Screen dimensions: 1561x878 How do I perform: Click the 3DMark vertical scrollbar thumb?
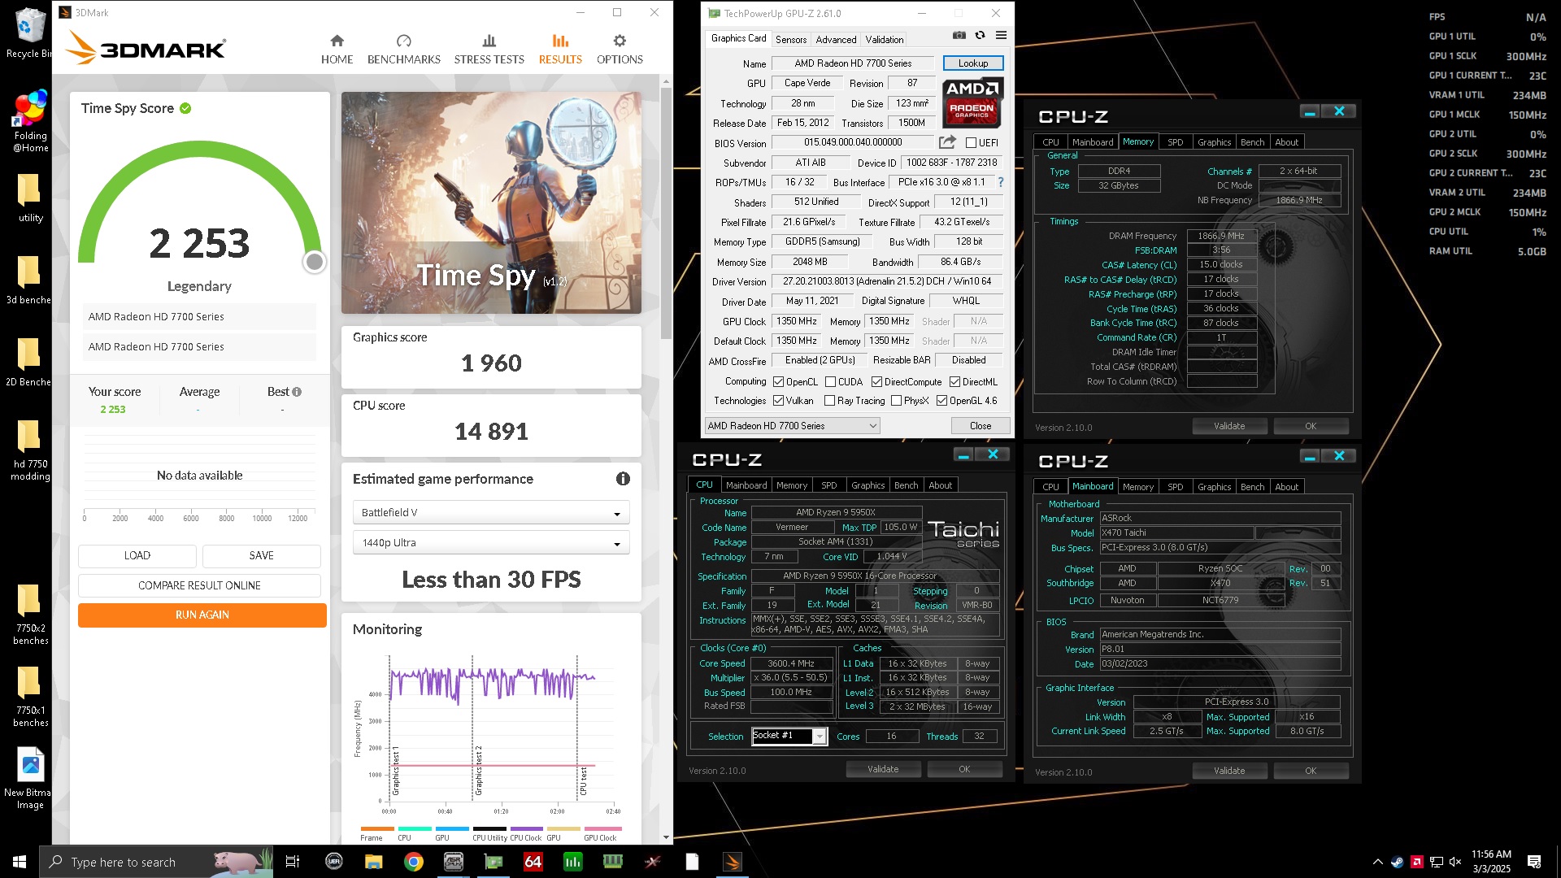(x=667, y=213)
